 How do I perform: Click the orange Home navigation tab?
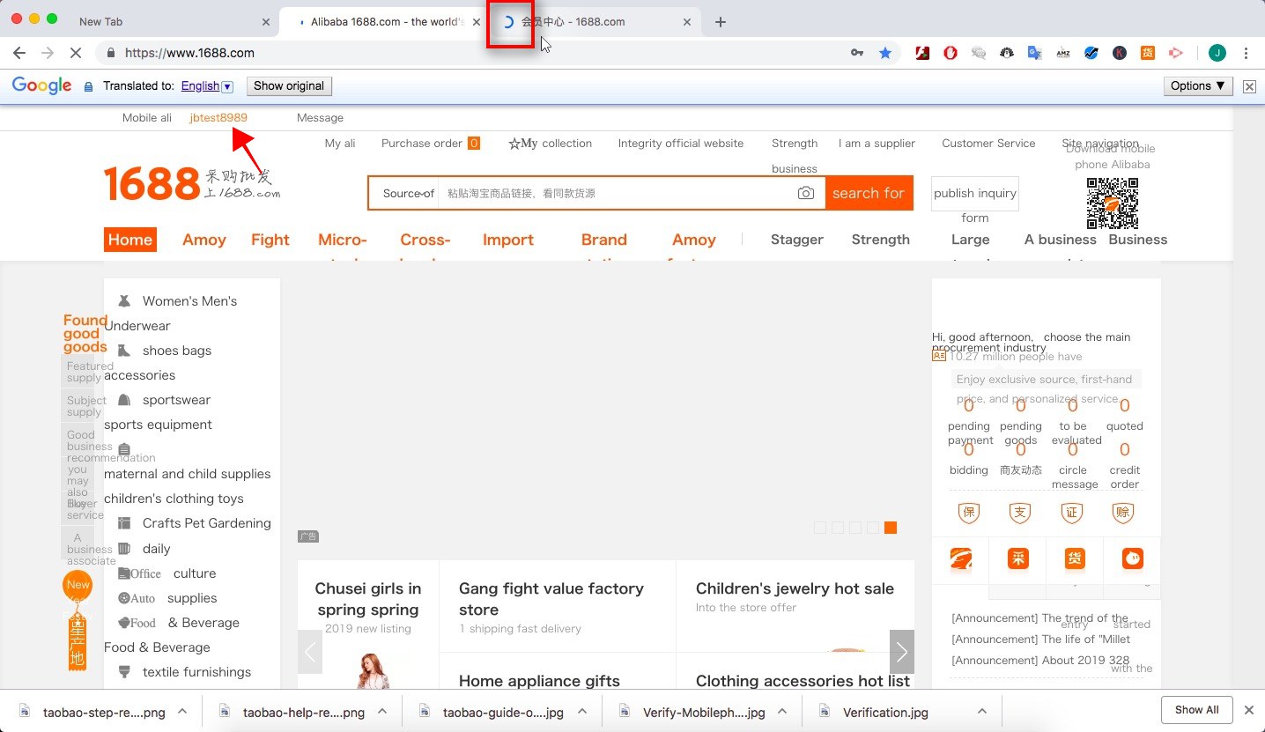click(x=130, y=240)
